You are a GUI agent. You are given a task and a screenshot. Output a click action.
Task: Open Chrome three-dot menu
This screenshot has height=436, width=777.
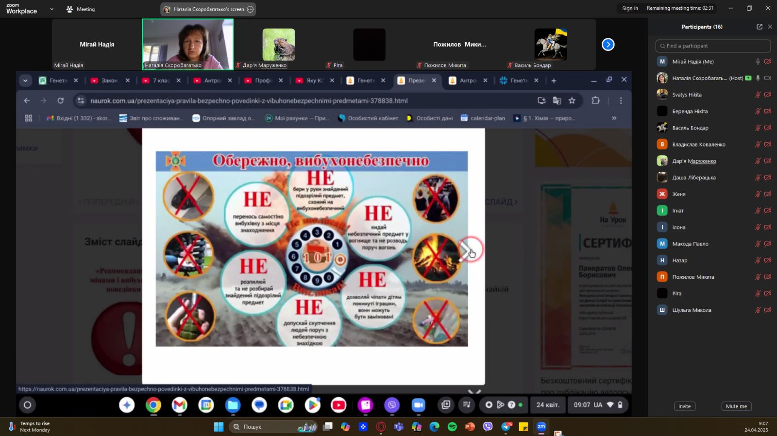tap(621, 100)
